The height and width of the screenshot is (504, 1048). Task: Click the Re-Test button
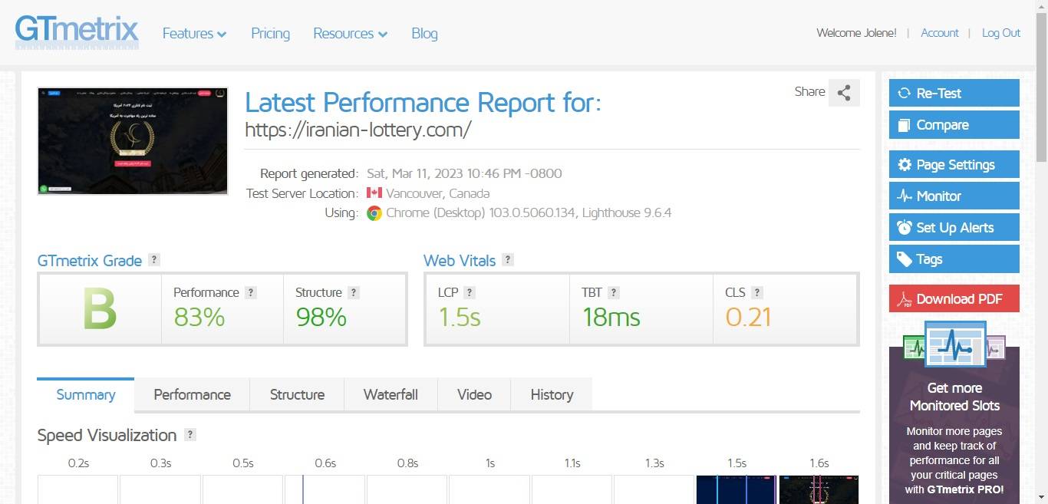(x=954, y=93)
